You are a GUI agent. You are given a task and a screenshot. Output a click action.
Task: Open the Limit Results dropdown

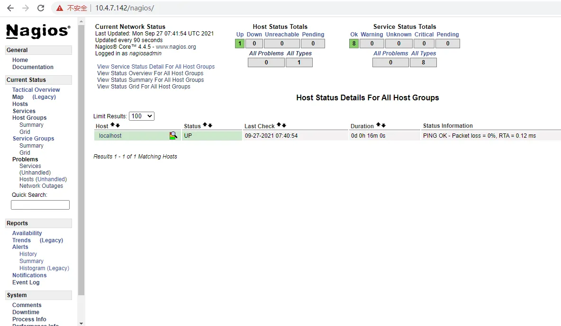[x=142, y=116]
